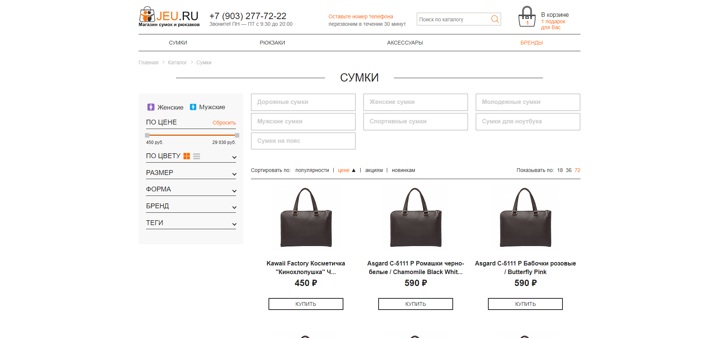Show 18 items per page
Image resolution: width=719 pixels, height=338 pixels.
(560, 170)
